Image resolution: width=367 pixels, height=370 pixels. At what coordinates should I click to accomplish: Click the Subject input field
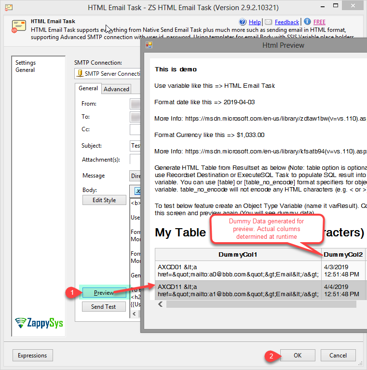(x=135, y=146)
